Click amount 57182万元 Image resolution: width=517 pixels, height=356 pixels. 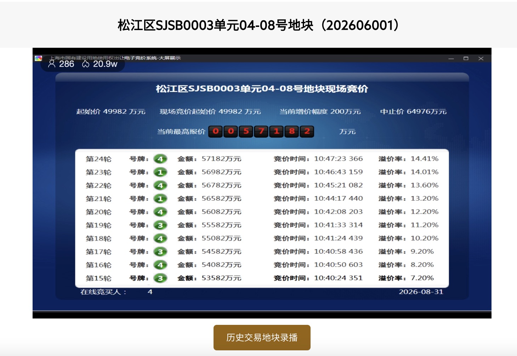[x=221, y=159]
